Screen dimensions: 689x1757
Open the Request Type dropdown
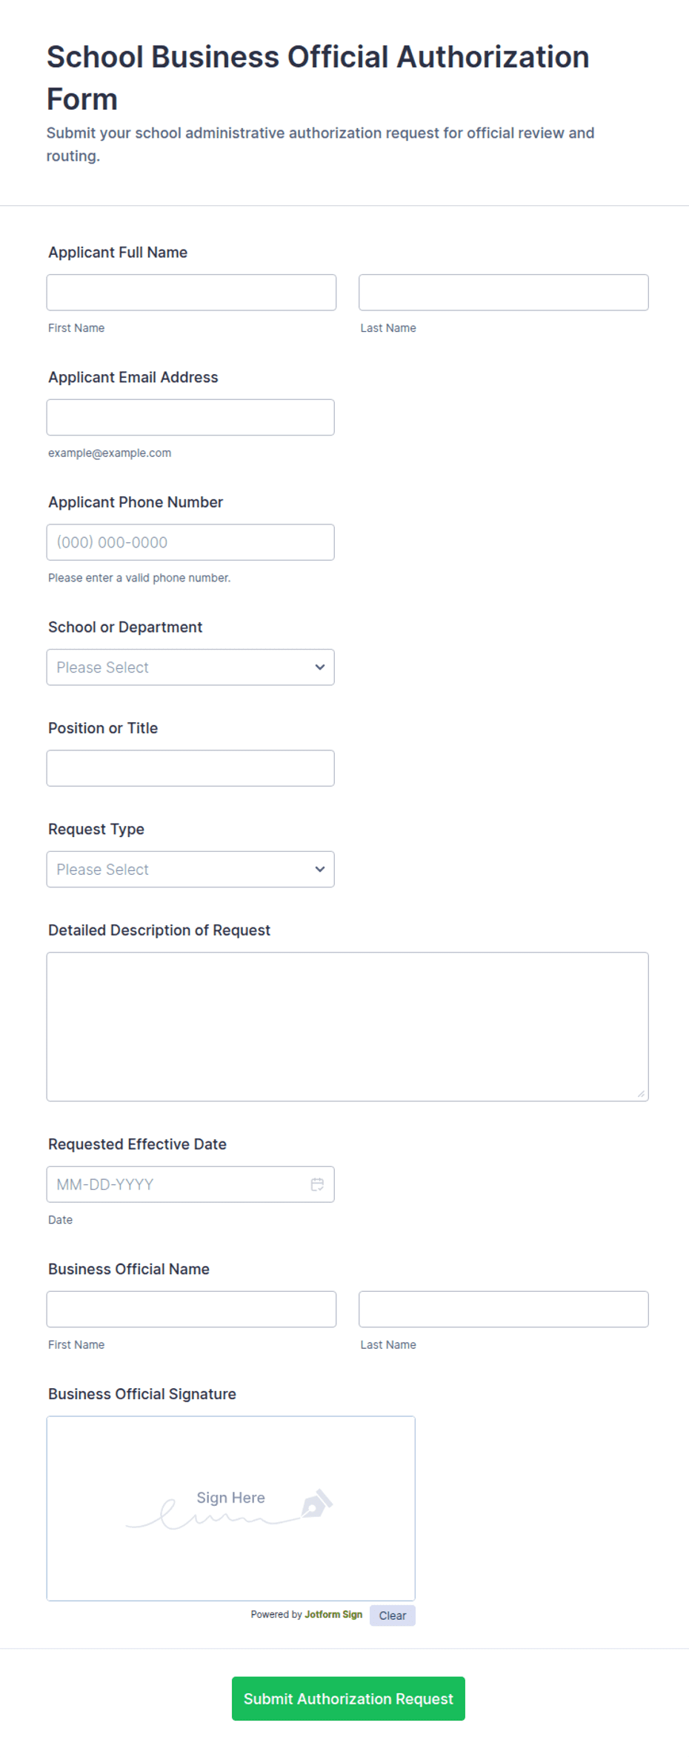pyautogui.click(x=190, y=870)
